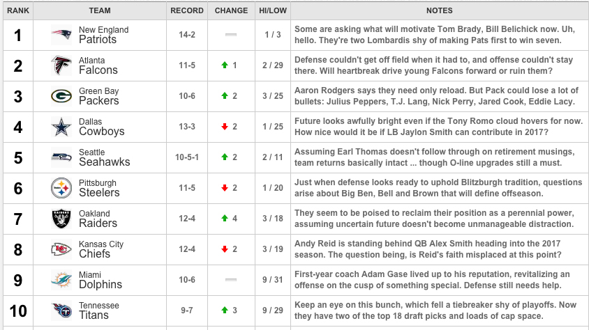The width and height of the screenshot is (589, 330).
Task: Click the Miami Dolphins logo
Action: click(x=61, y=280)
